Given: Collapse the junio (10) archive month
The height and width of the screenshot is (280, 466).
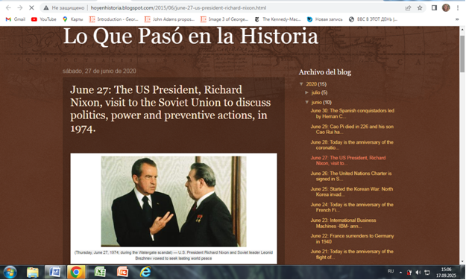Looking at the screenshot, I should point(307,102).
